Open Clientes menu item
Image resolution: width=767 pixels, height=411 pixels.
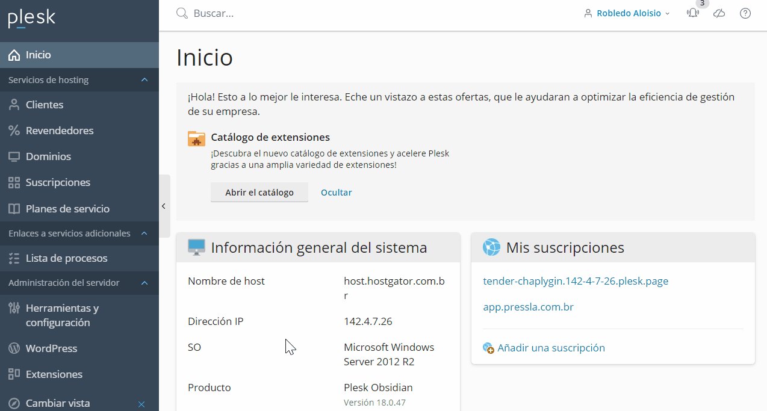point(79,105)
